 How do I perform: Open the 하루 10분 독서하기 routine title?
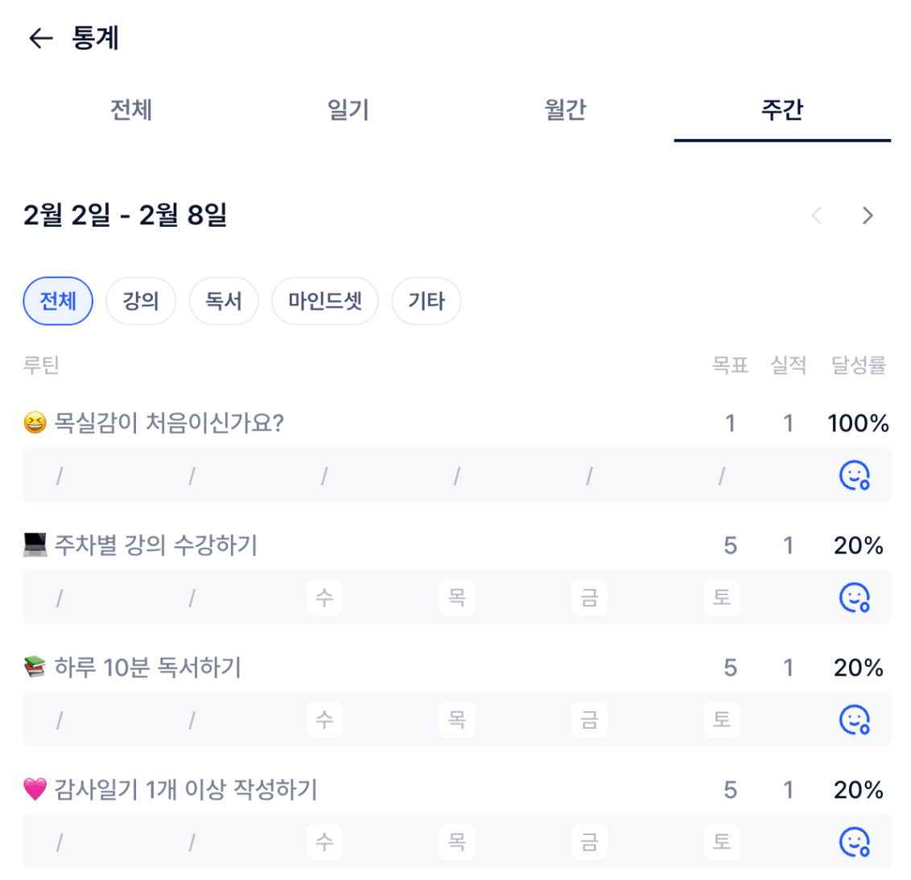coord(147,668)
